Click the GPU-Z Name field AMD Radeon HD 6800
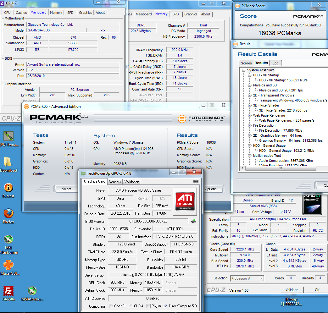This screenshot has width=328, height=313. click(139, 190)
